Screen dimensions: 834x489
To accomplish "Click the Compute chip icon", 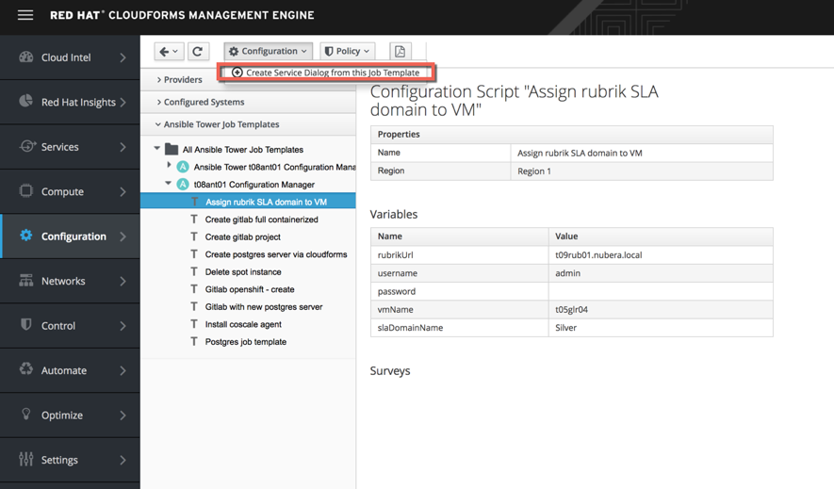I will [26, 191].
